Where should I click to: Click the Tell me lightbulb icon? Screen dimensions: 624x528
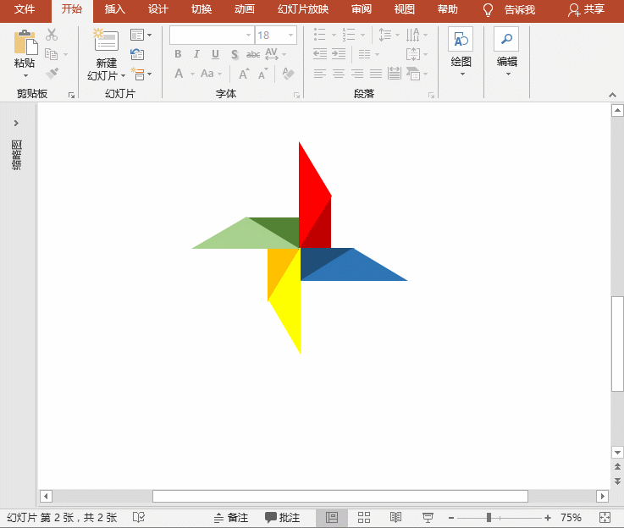[488, 10]
